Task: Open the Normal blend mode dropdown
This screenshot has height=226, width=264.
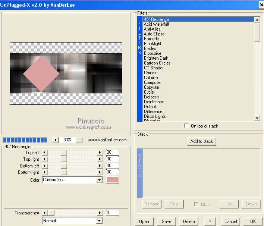Action: point(72,221)
